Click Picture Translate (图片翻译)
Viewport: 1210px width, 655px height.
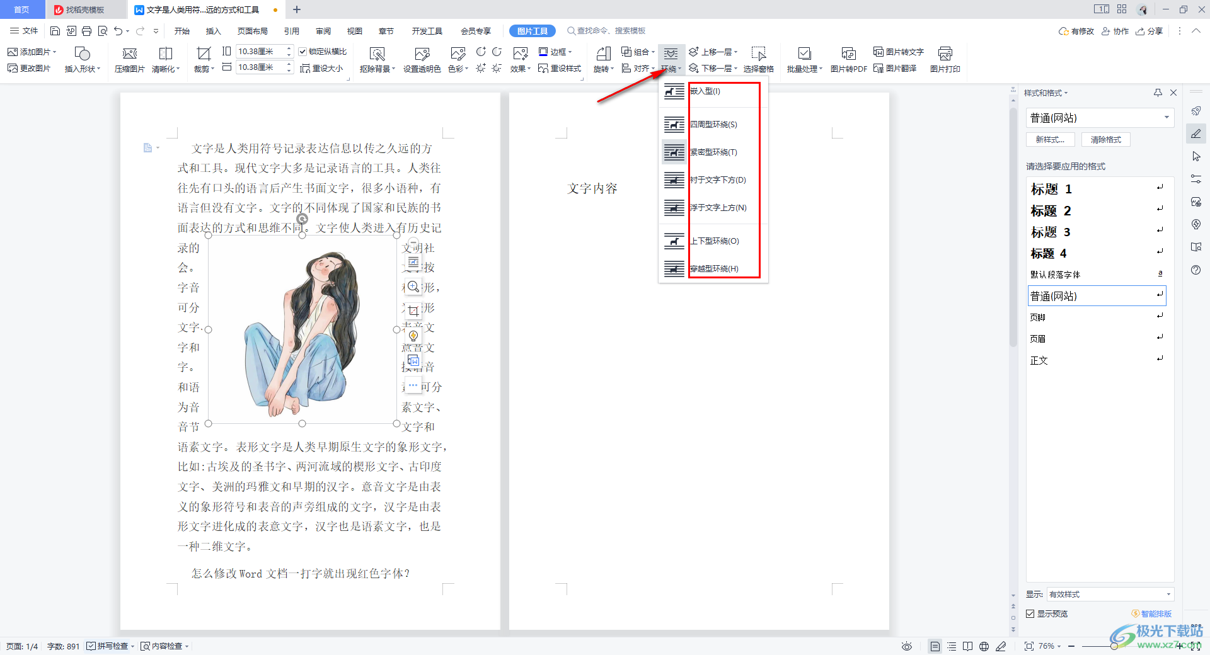point(895,68)
